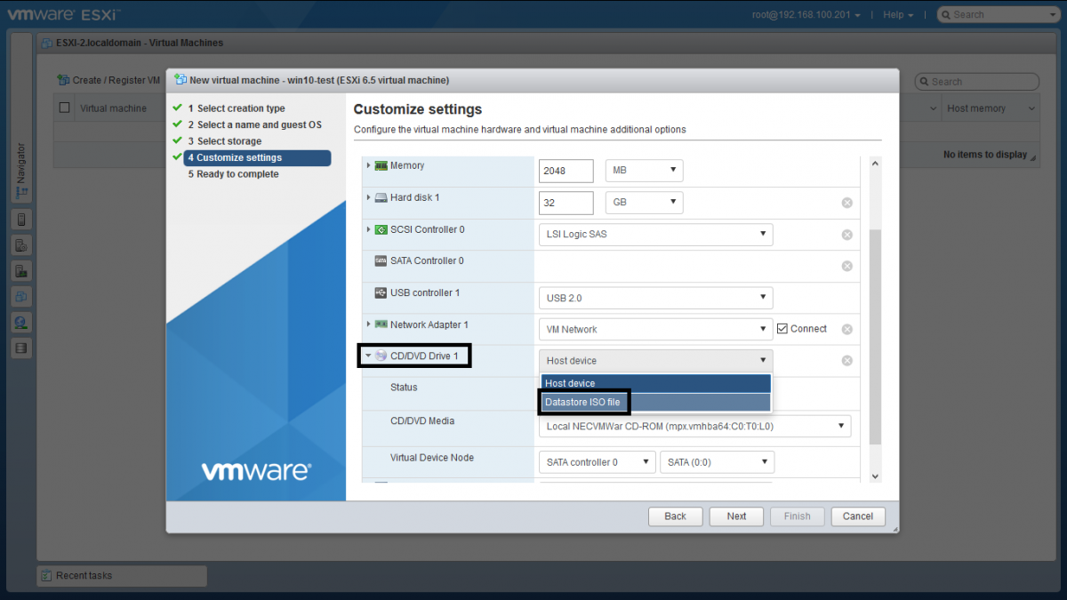Remove SCSI Controller 0 with its X icon
The height and width of the screenshot is (600, 1067).
[847, 235]
